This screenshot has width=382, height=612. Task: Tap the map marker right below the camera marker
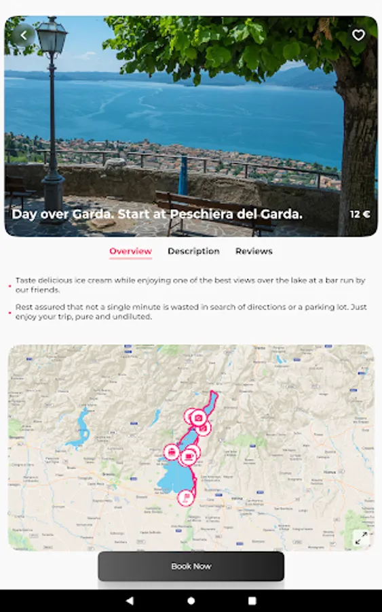coord(203,428)
